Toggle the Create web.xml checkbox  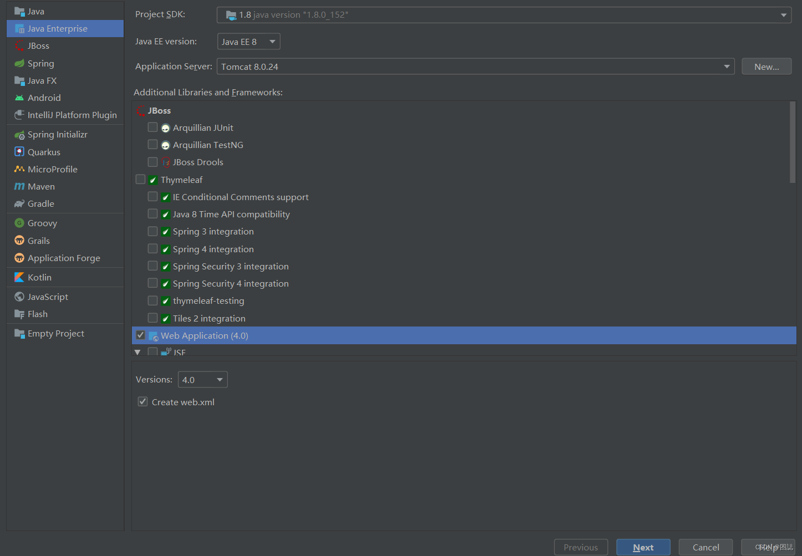142,402
